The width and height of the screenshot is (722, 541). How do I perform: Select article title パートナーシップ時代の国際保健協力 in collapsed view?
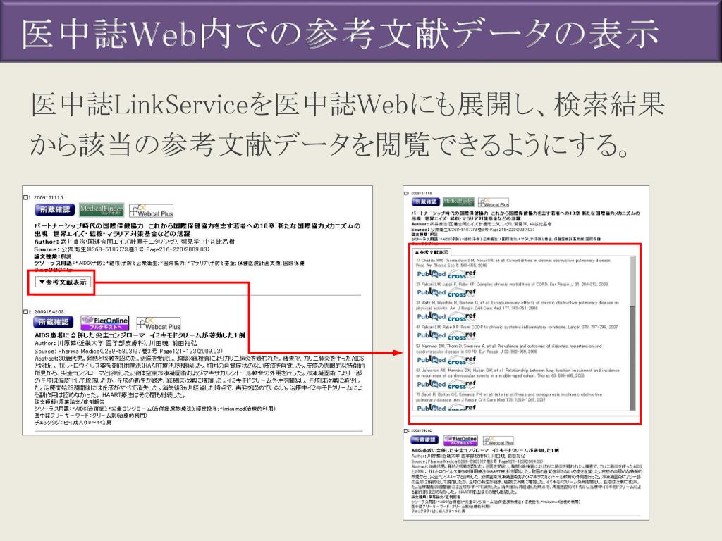click(197, 230)
